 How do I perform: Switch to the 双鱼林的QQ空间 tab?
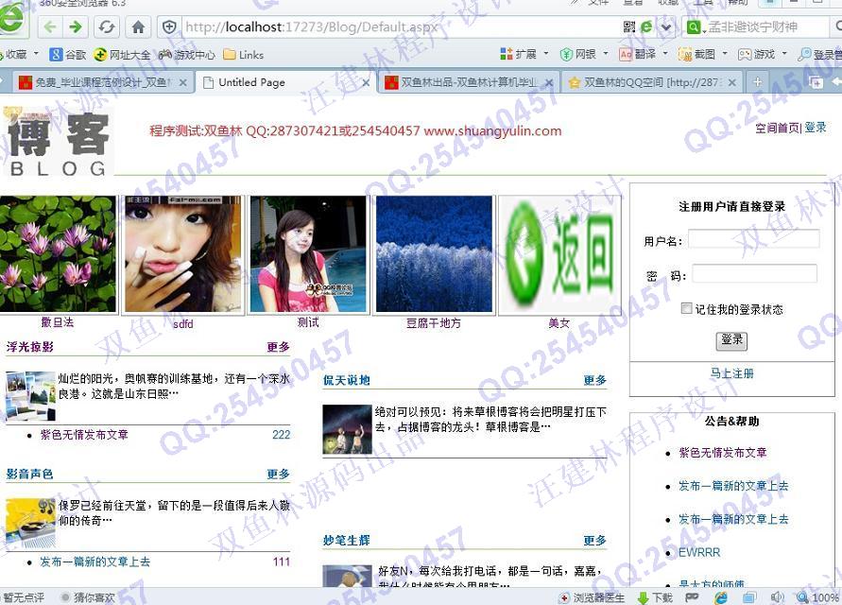click(x=652, y=82)
